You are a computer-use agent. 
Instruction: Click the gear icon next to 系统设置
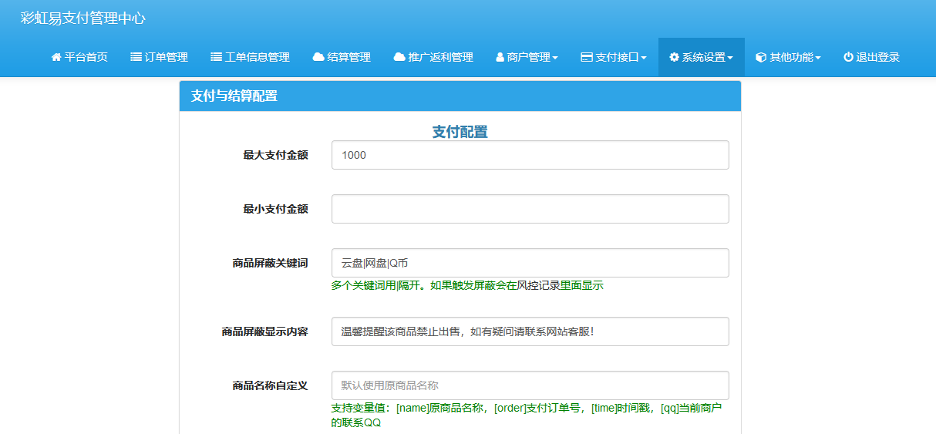[x=674, y=57]
